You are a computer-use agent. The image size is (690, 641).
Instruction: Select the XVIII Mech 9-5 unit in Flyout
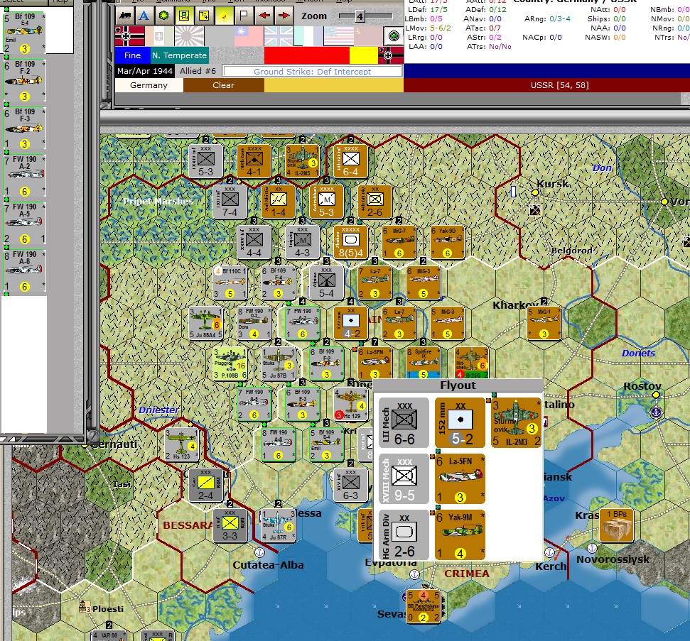tap(404, 478)
